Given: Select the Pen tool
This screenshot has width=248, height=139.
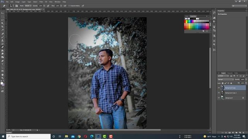Looking at the screenshot, I should (x=2, y=61).
